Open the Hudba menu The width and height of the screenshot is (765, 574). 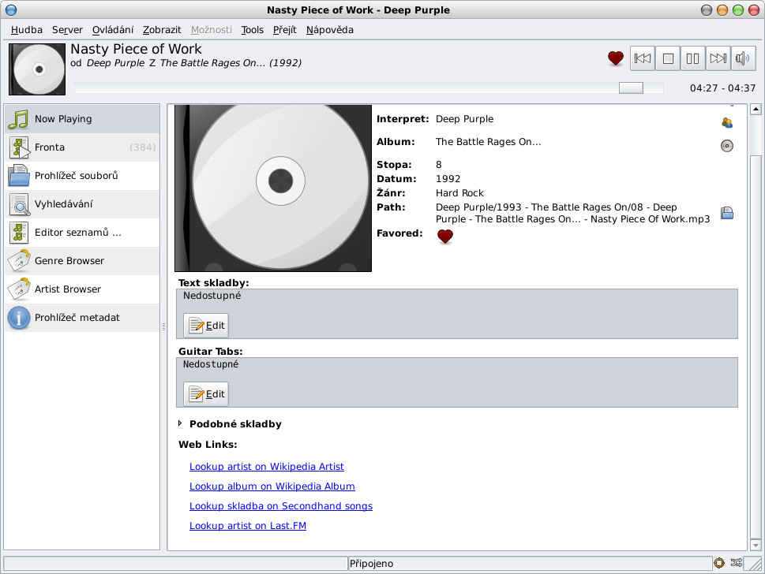27,30
